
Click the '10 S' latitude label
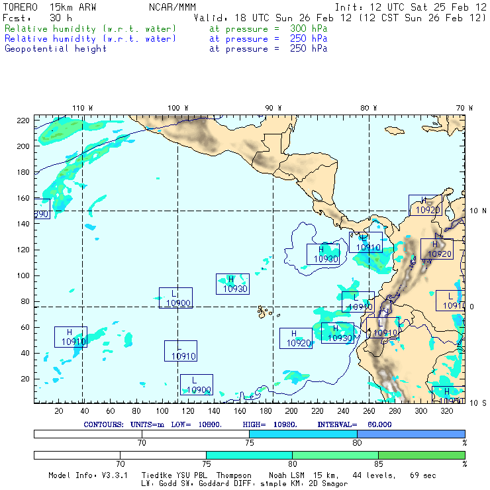coord(478,403)
